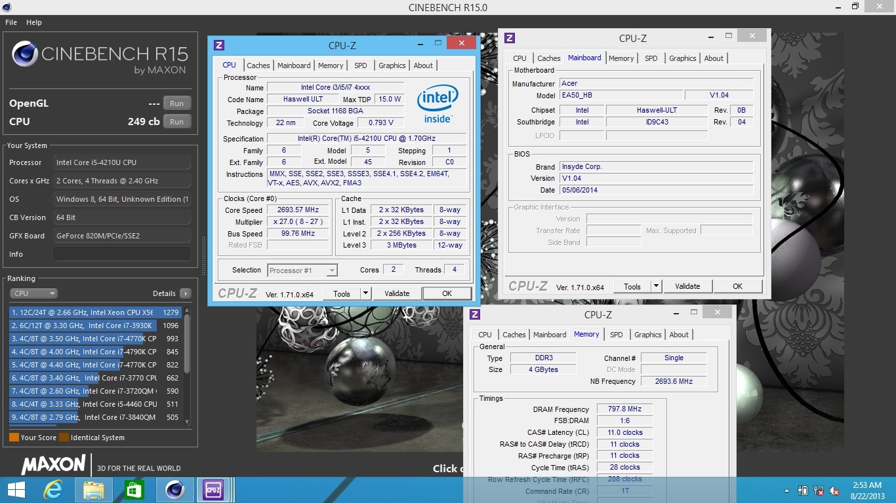The width and height of the screenshot is (896, 503).
Task: Click the CPU-Z logo in the Memory window title bar
Action: click(x=475, y=315)
